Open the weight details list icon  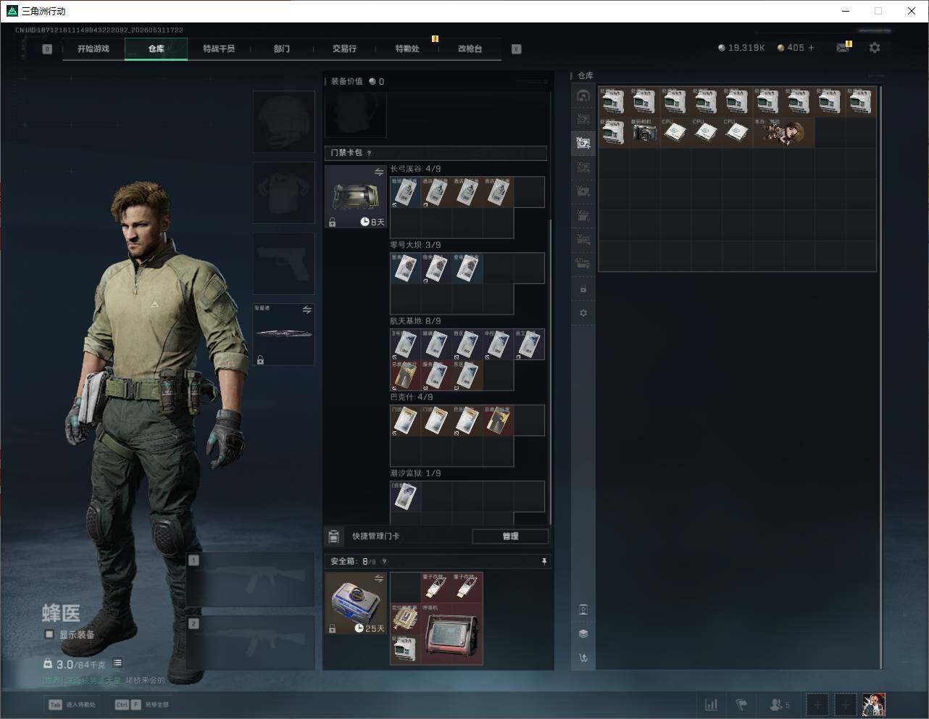(117, 663)
